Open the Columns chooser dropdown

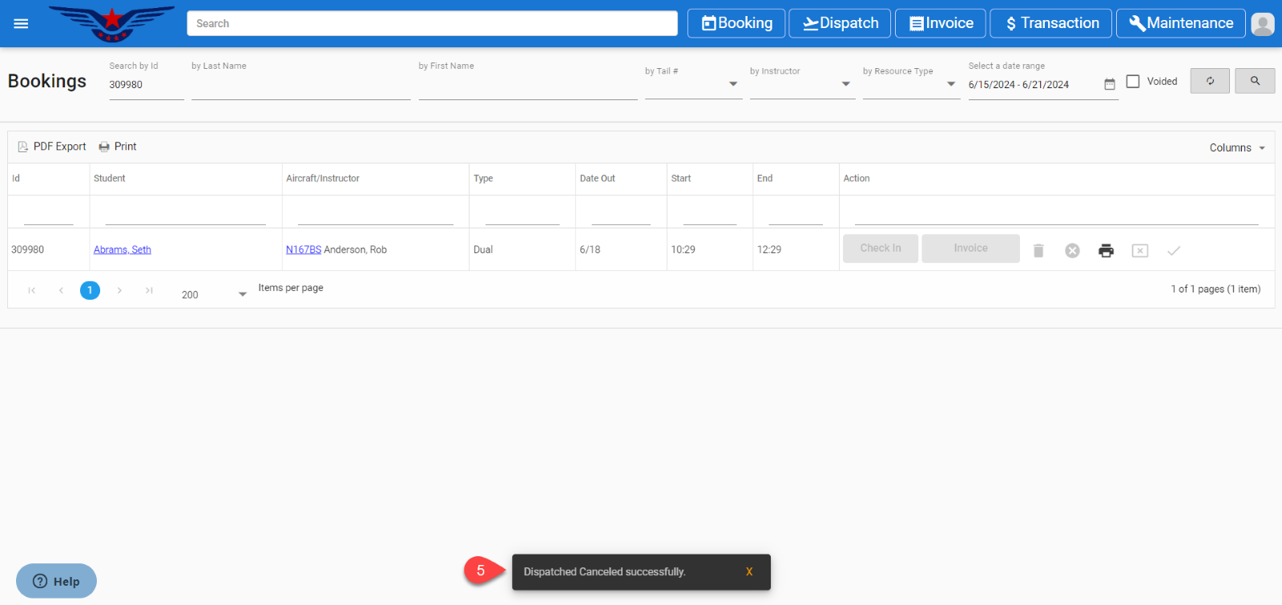[x=1237, y=147]
